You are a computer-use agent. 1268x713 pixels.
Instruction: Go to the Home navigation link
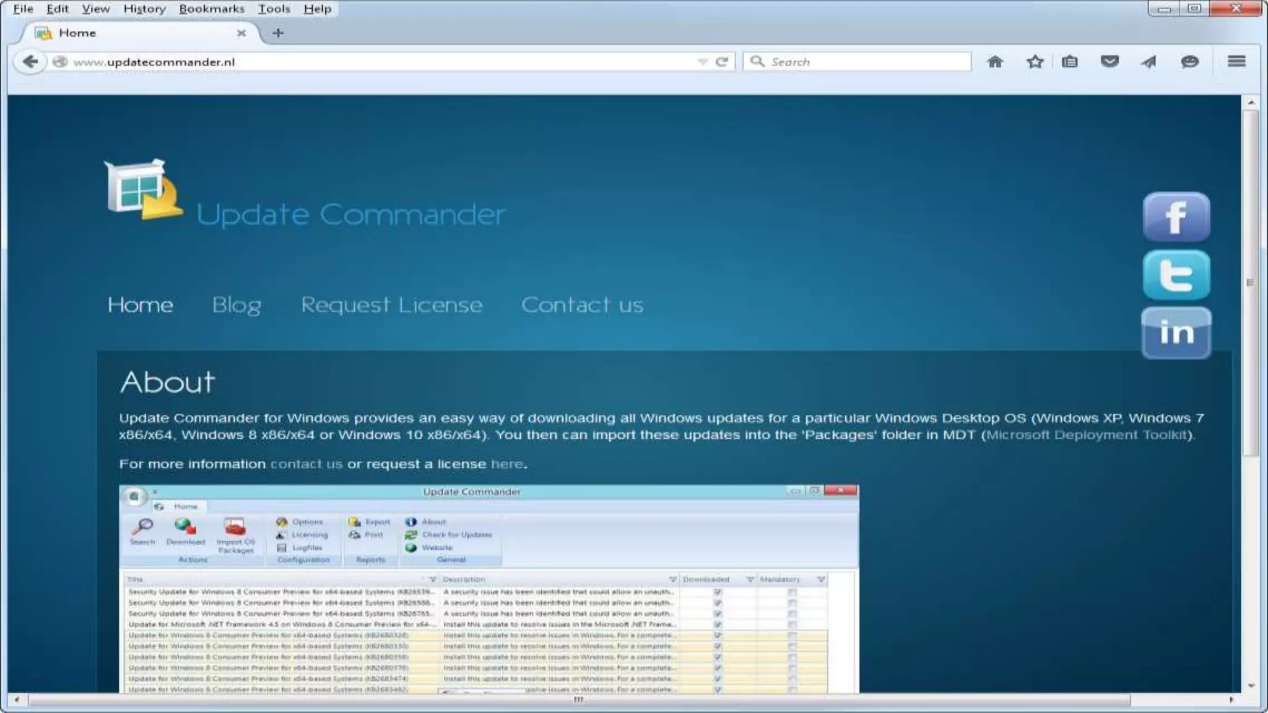pos(140,305)
